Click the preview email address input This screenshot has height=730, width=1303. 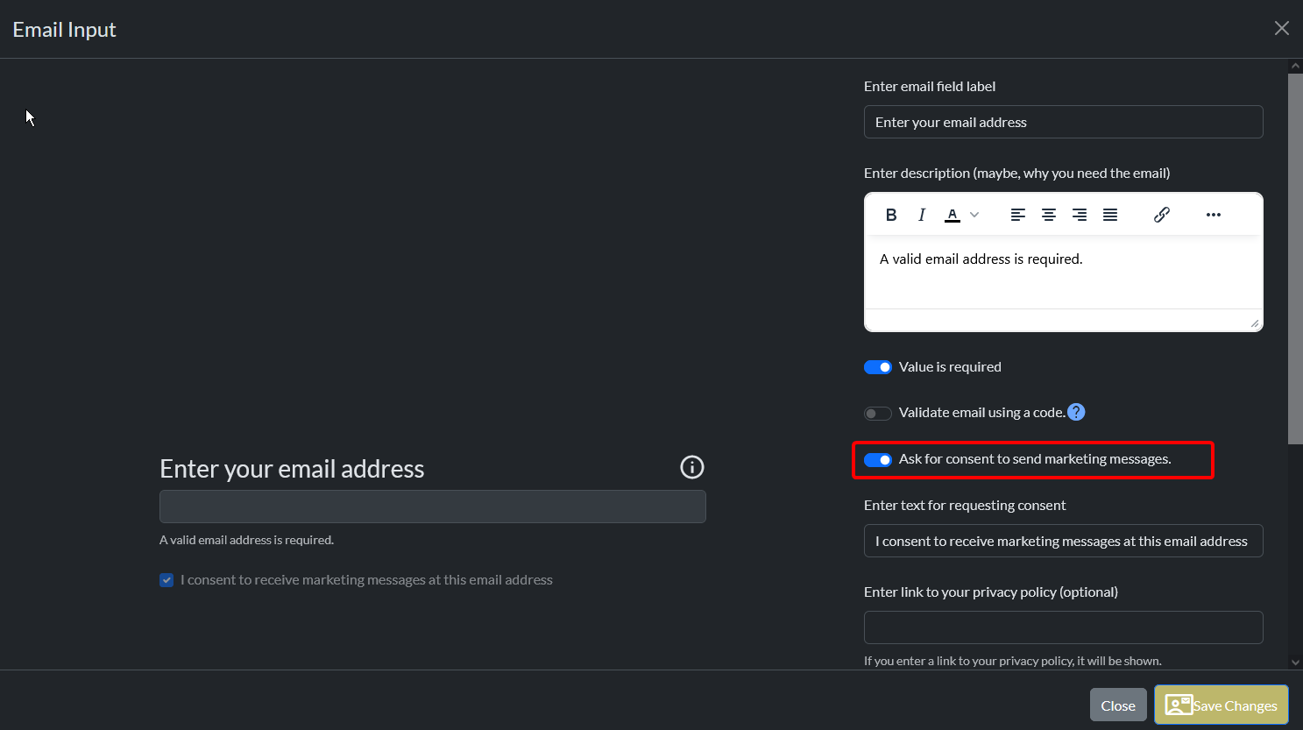click(x=433, y=507)
